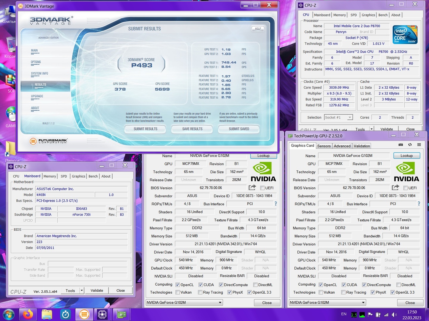
Task: Click the stopwatch app taskbar icon
Action: pyautogui.click(x=66, y=314)
